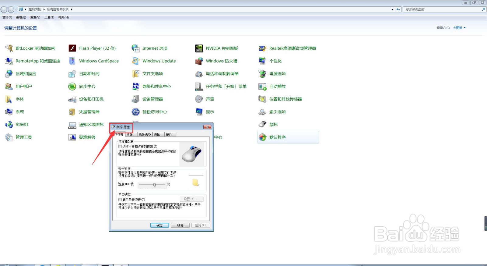Screen dimensions: 487x266
Task: Open 日期和时间 icon
Action: 72,74
